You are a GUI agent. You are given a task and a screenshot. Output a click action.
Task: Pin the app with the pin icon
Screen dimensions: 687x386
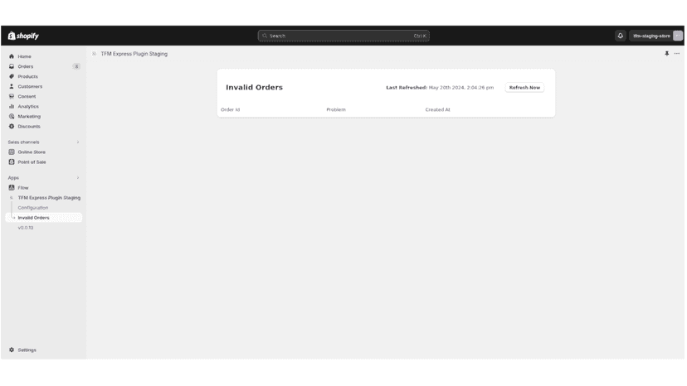[667, 53]
